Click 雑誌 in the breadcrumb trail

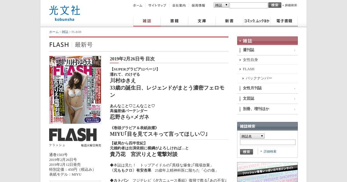65,32
